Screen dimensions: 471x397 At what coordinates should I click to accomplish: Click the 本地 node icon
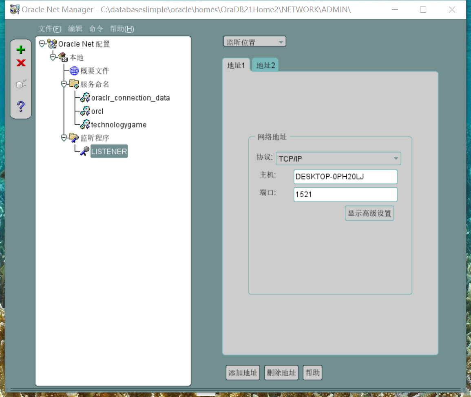click(63, 57)
